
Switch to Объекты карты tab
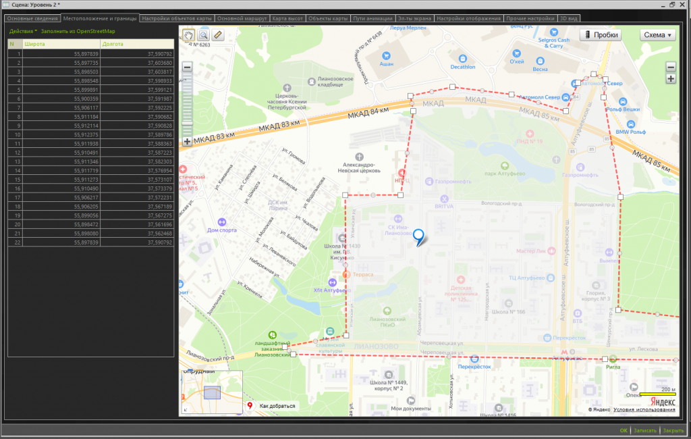[328, 18]
